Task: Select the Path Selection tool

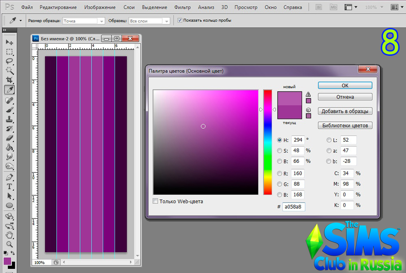Action: 9,196
